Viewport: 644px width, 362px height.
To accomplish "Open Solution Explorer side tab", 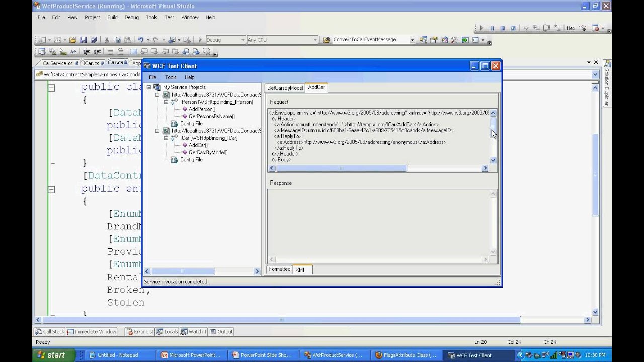I will point(607,83).
